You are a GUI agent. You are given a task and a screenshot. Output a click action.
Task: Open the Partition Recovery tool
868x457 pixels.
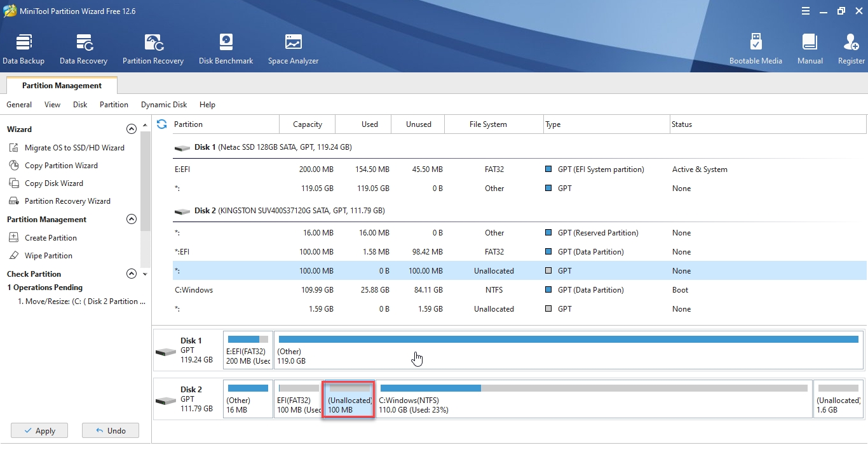point(153,50)
